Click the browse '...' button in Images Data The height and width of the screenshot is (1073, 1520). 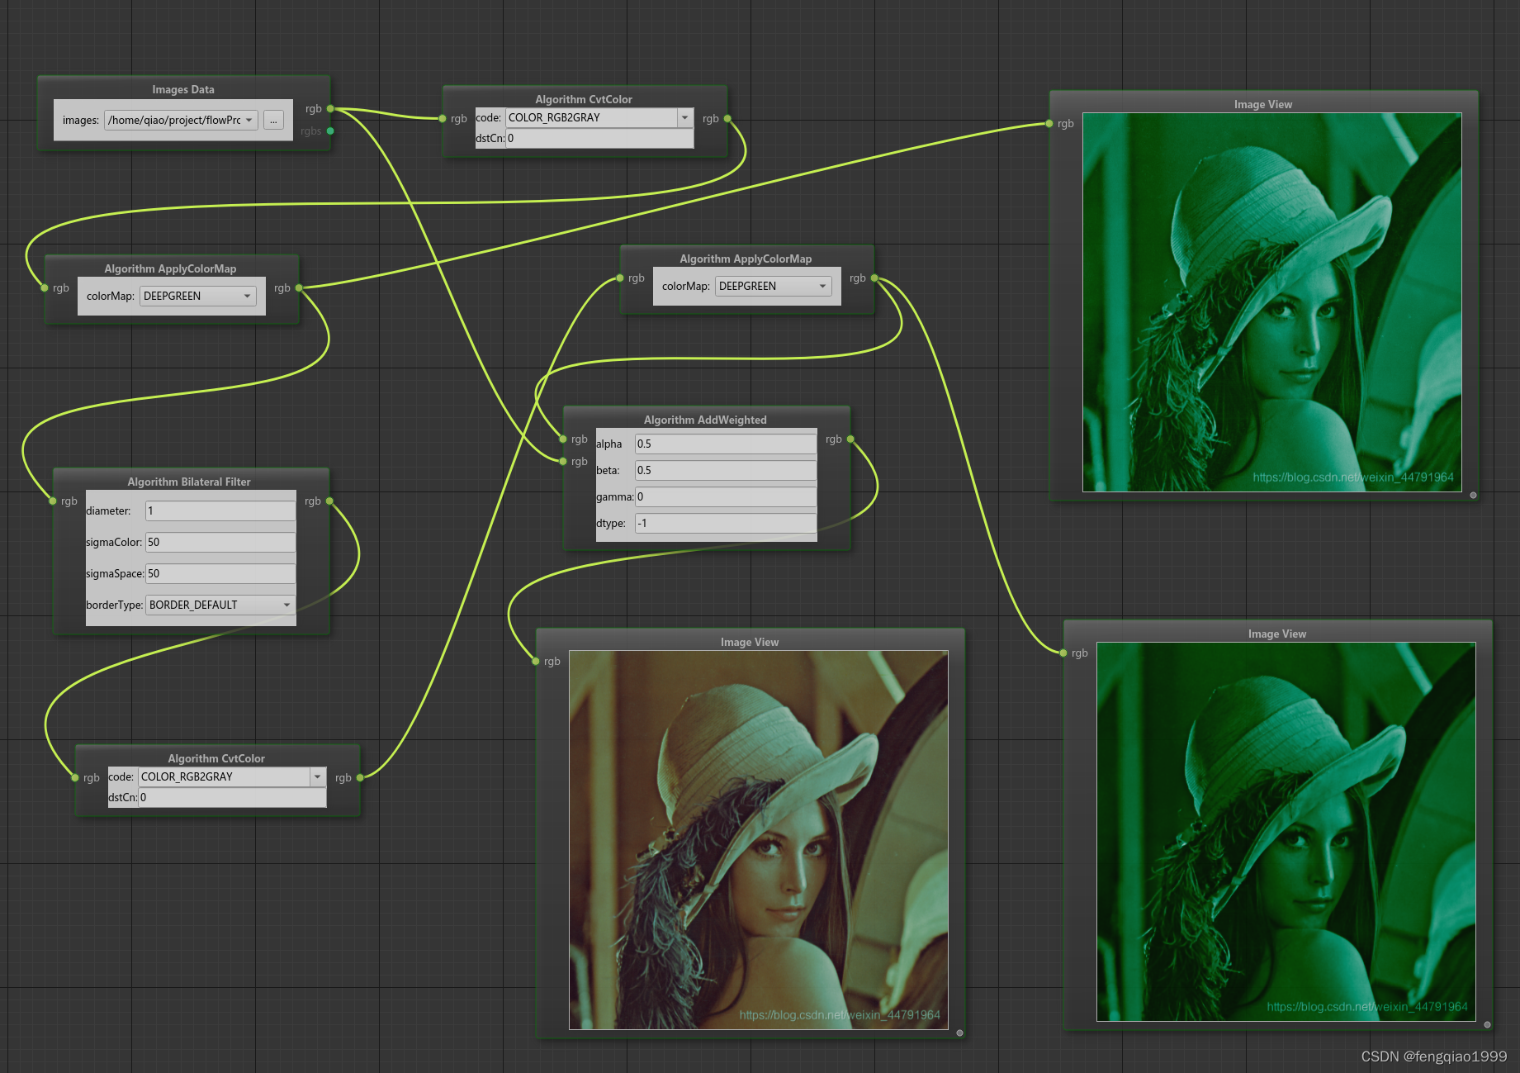point(273,120)
